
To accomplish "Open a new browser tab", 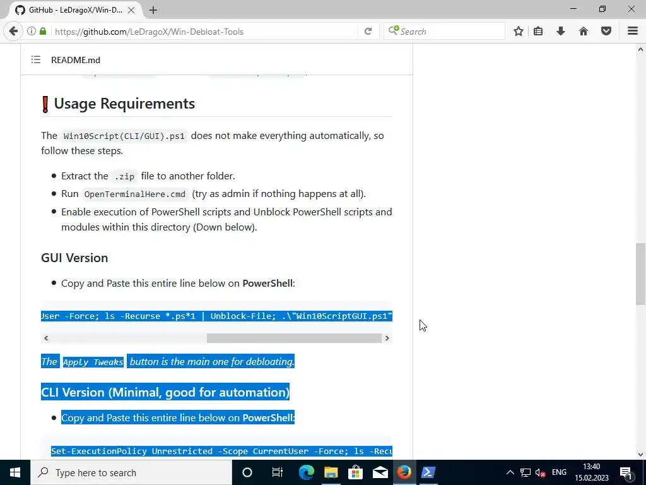I will coord(153,10).
